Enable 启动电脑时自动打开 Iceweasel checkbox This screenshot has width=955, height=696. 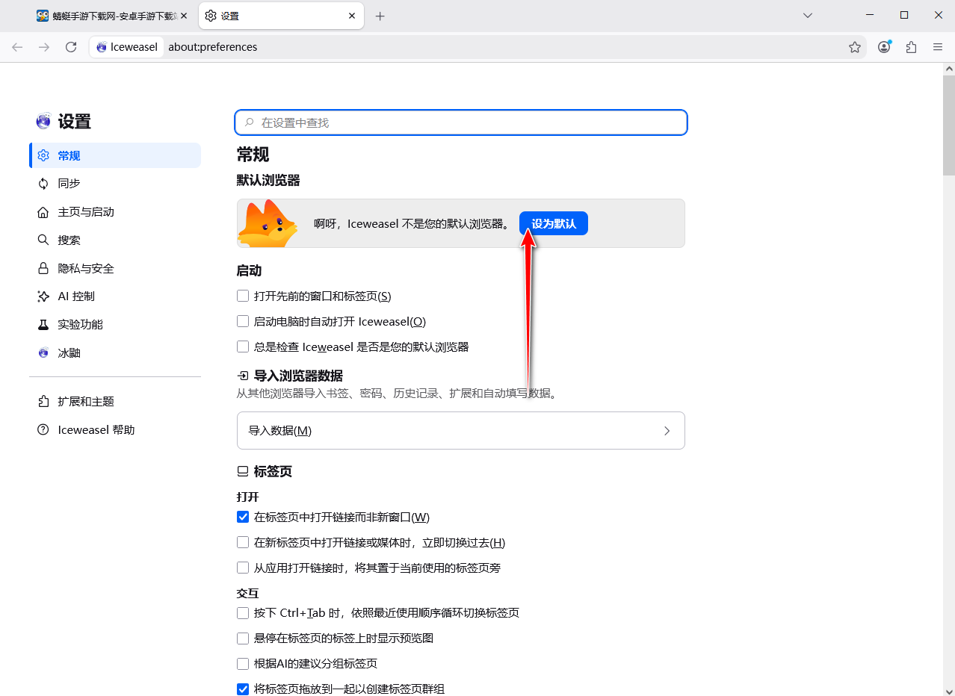click(x=243, y=321)
